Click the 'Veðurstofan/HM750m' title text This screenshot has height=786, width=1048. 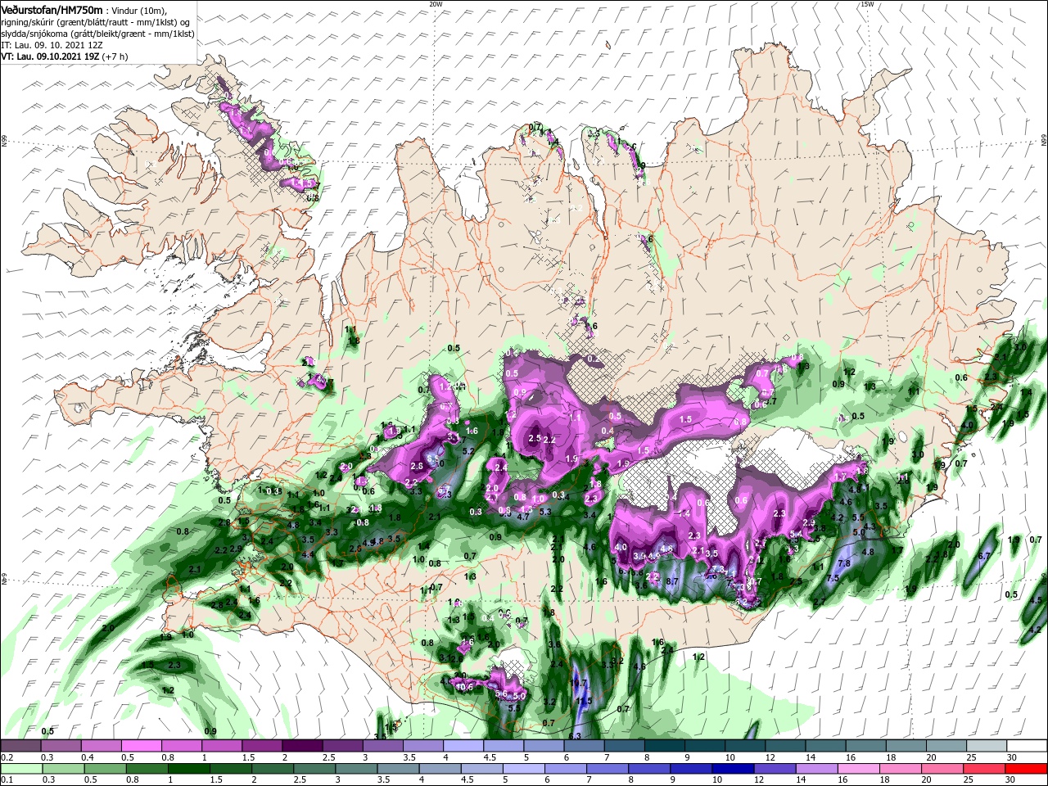(x=52, y=10)
